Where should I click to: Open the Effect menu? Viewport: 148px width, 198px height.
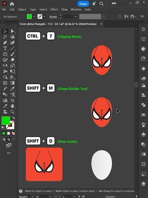pos(54,10)
